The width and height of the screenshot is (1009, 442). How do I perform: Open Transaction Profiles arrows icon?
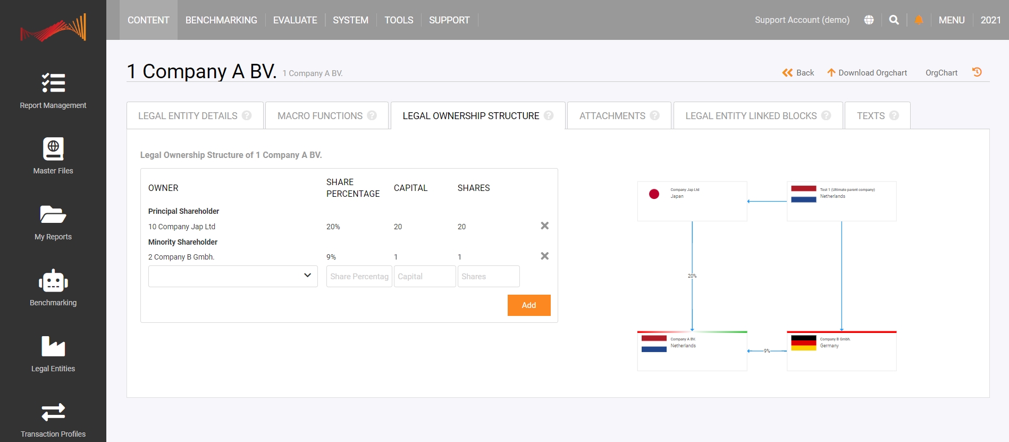pyautogui.click(x=53, y=412)
